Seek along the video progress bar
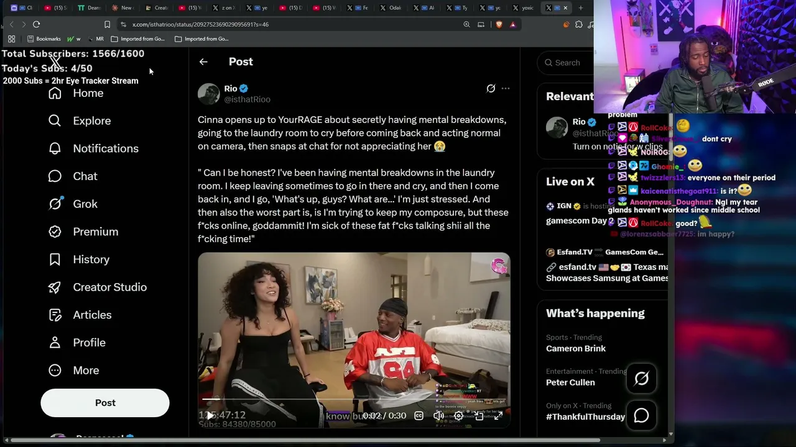 coord(354,399)
